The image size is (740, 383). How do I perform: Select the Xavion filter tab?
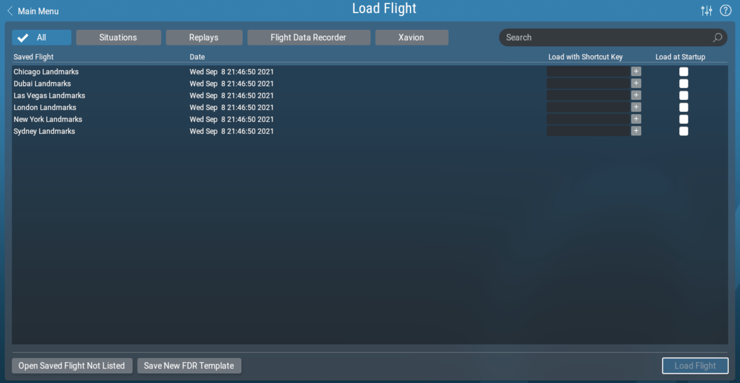coord(411,37)
